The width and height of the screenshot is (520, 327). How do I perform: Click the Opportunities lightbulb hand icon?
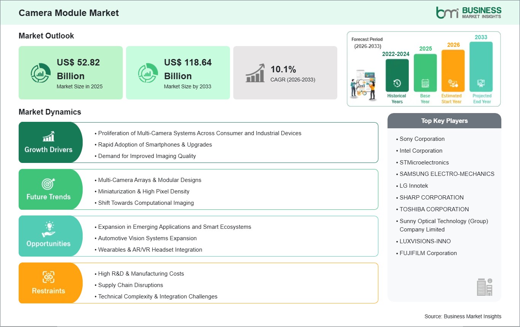(48, 230)
